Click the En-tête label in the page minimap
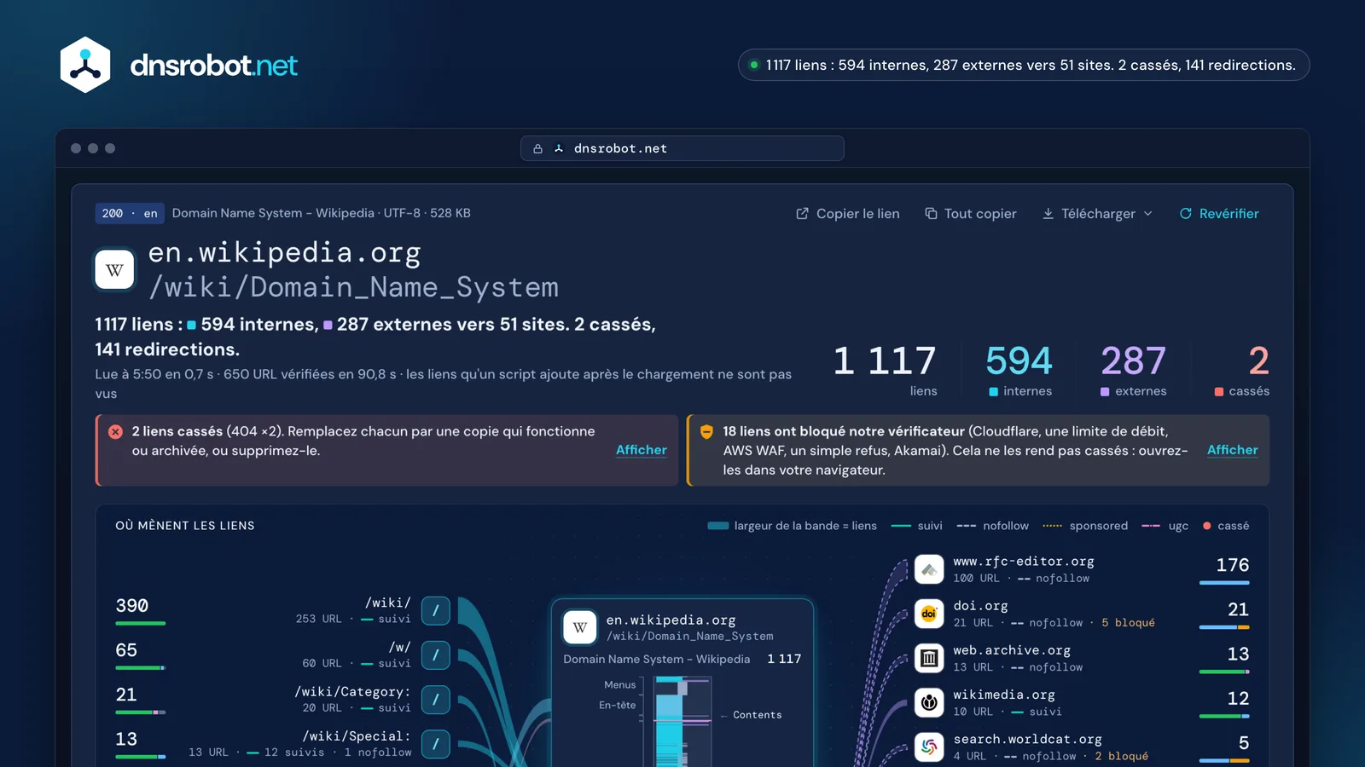This screenshot has width=1365, height=767. pos(618,706)
